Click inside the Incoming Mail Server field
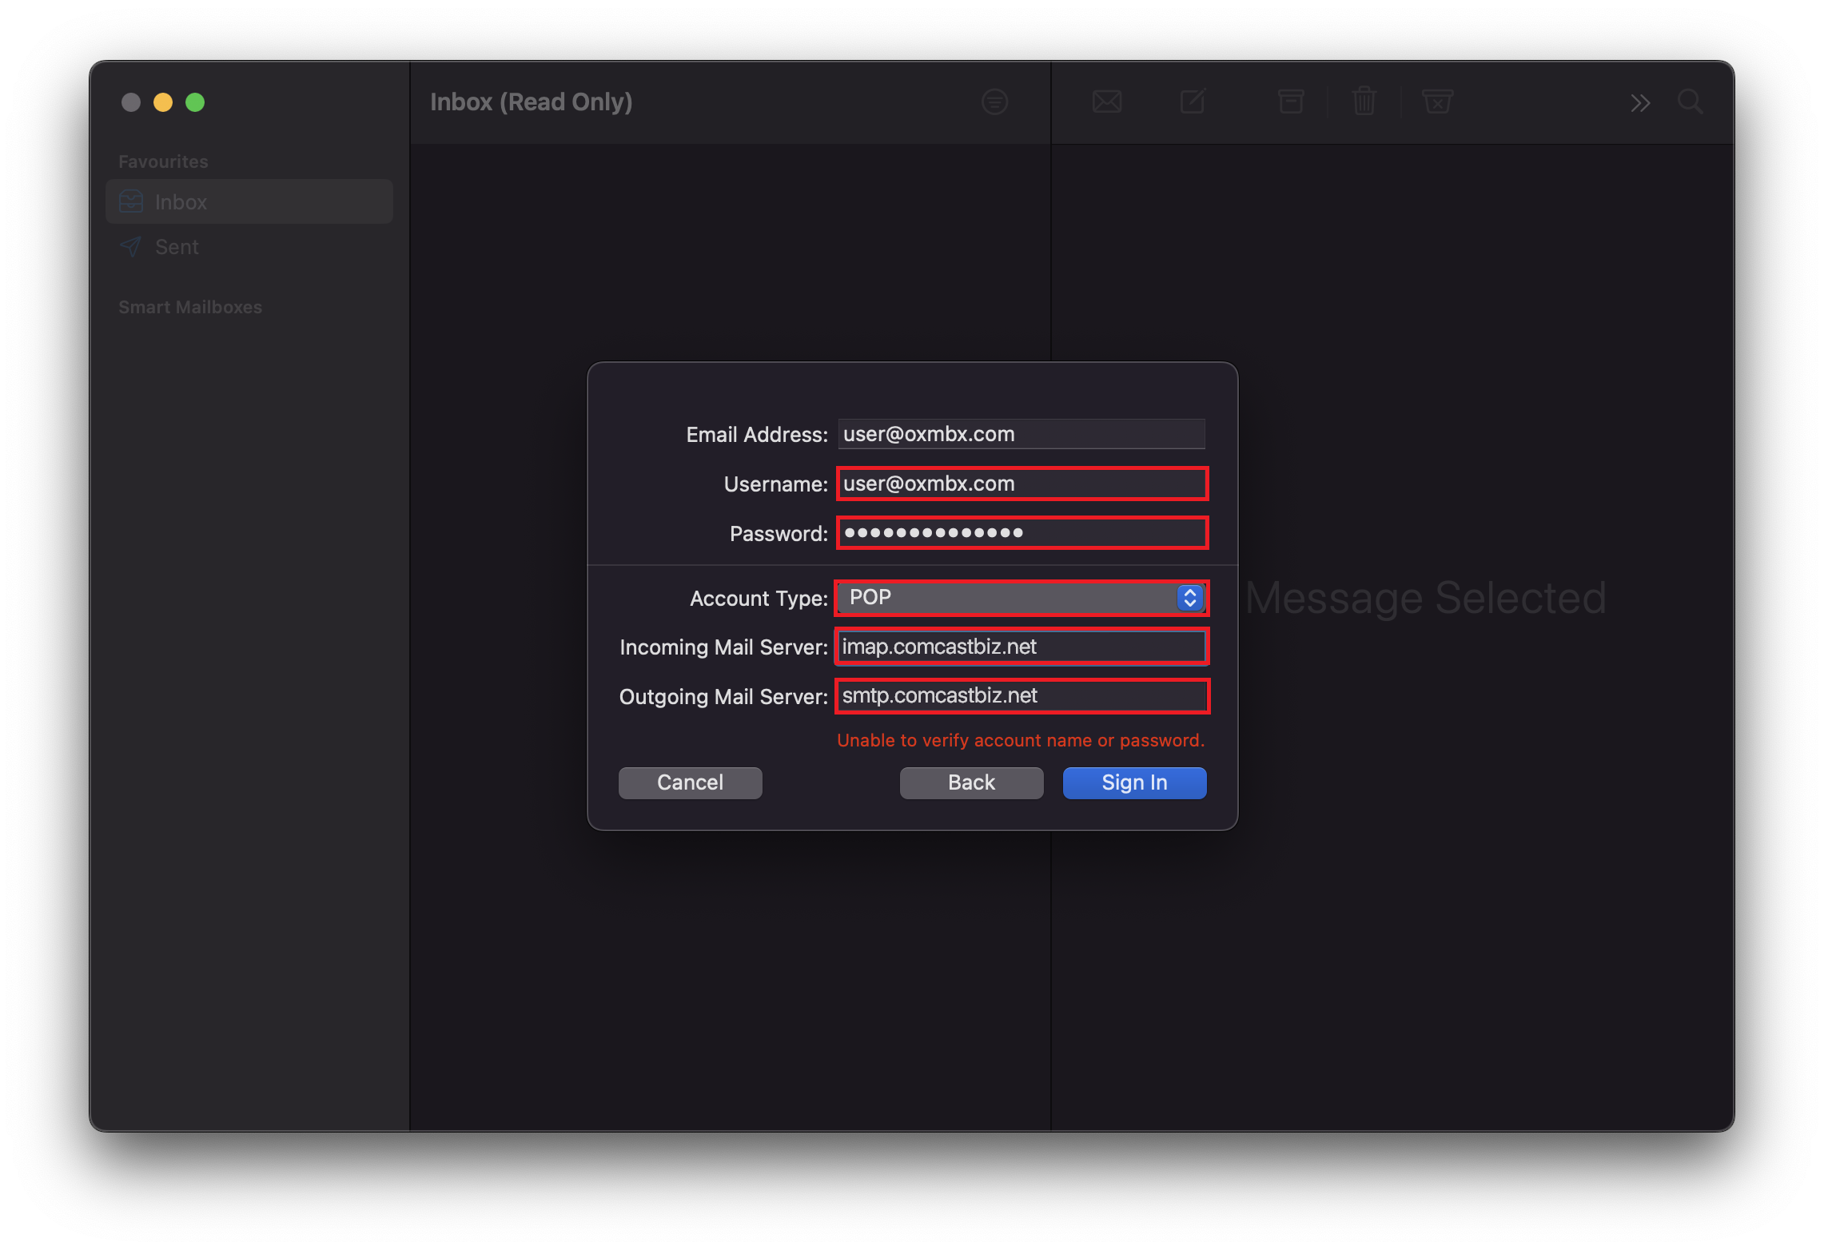 click(x=1021, y=647)
